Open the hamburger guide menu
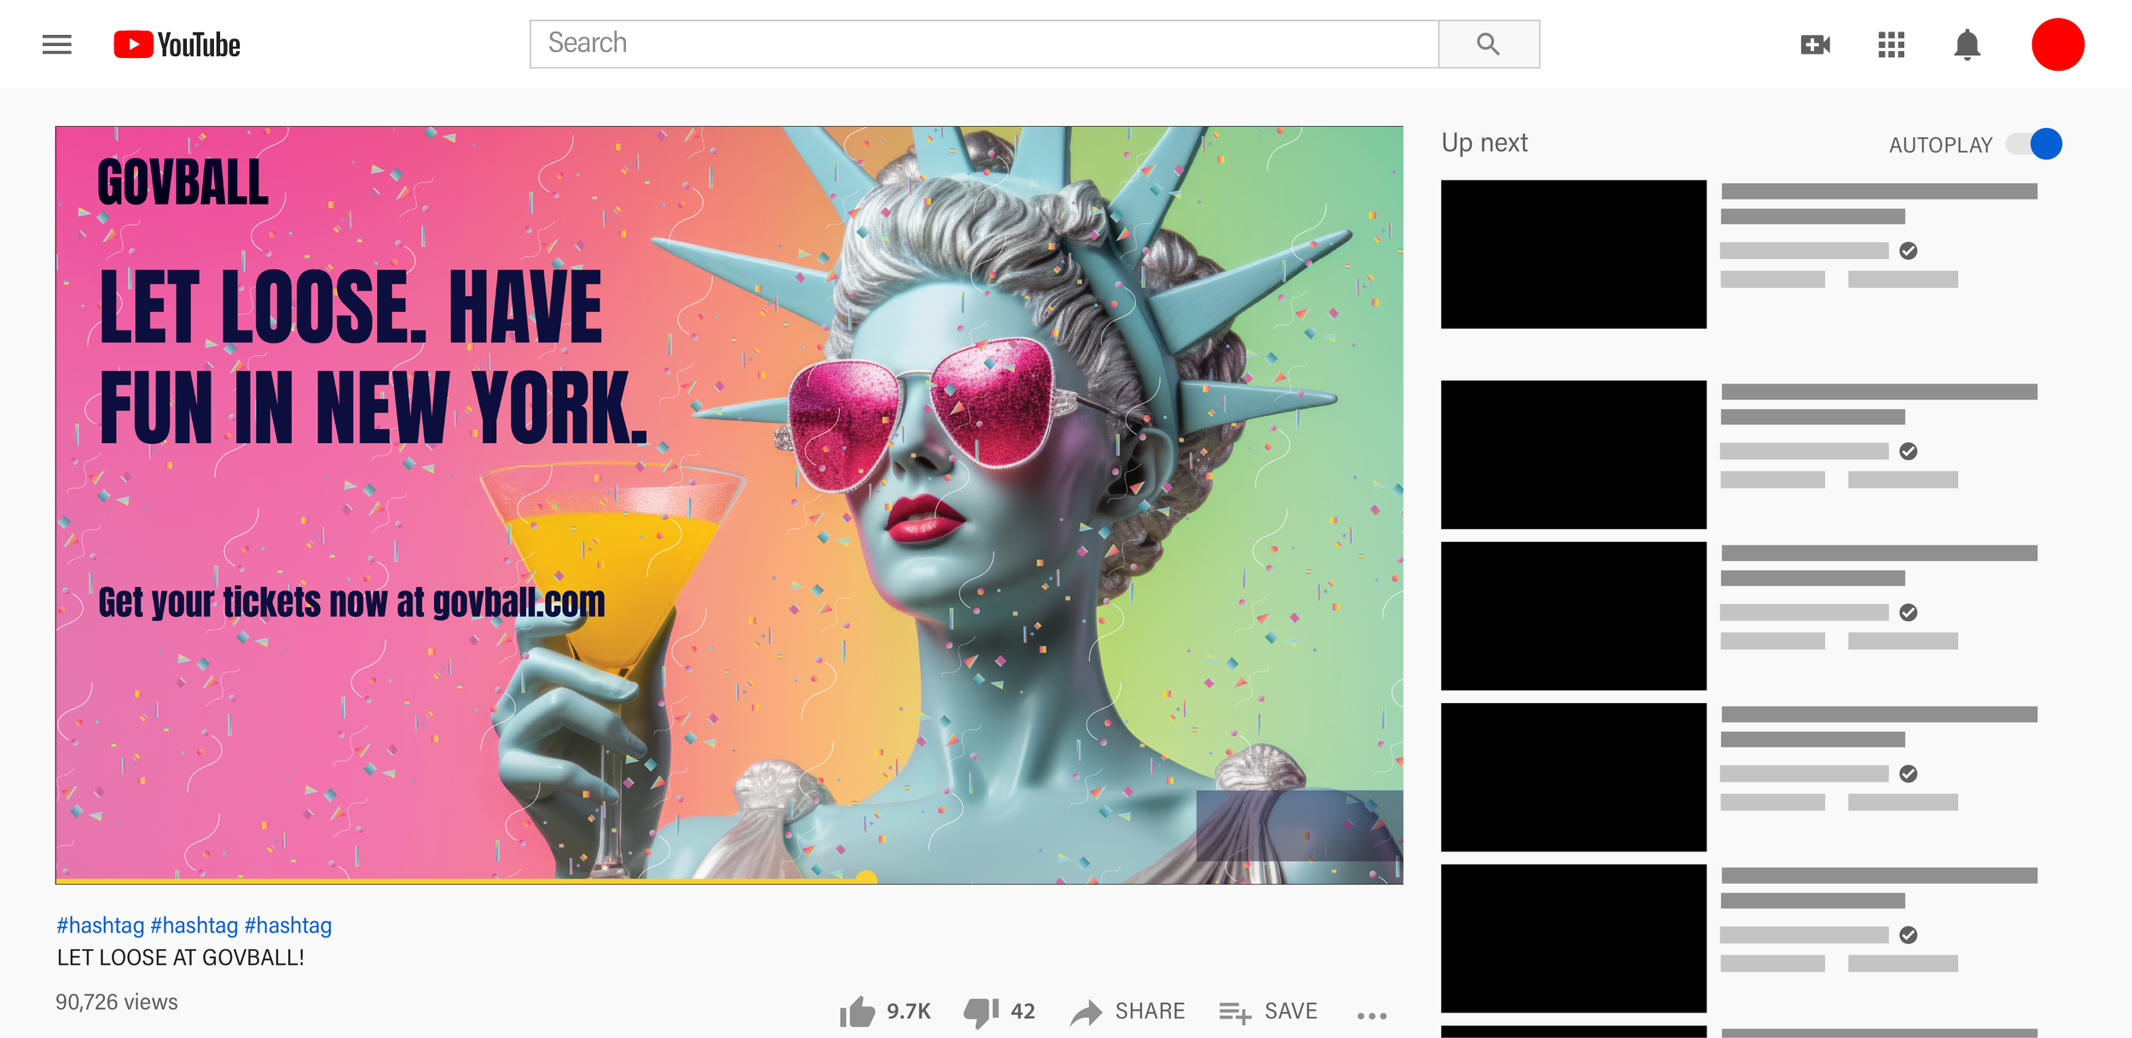2132x1038 pixels. point(56,44)
